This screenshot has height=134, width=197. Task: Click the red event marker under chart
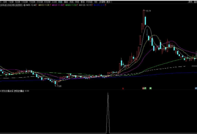pos(123,89)
